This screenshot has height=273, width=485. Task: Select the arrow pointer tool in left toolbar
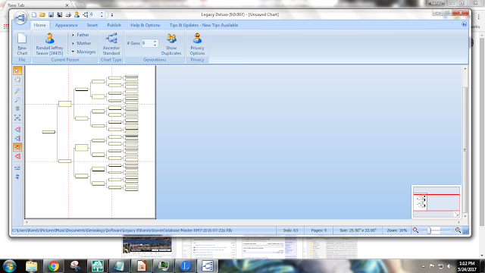(17, 71)
